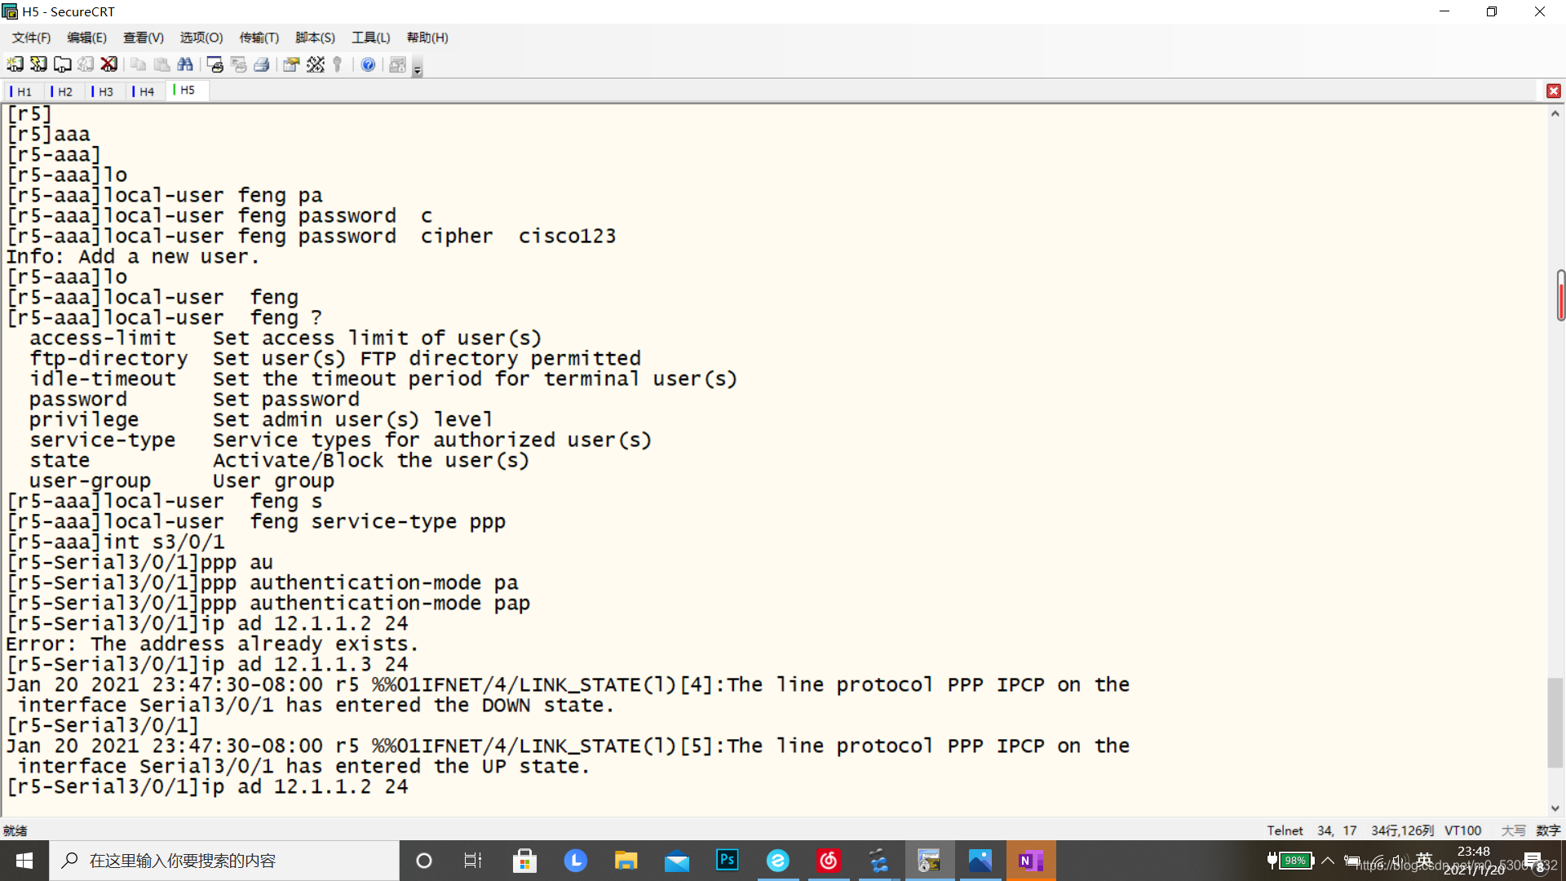Click the Find binoculars icon
This screenshot has height=881, width=1566.
(185, 64)
